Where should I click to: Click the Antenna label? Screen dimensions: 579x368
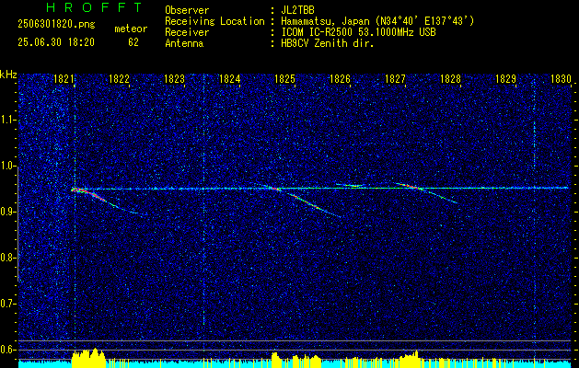pos(184,43)
